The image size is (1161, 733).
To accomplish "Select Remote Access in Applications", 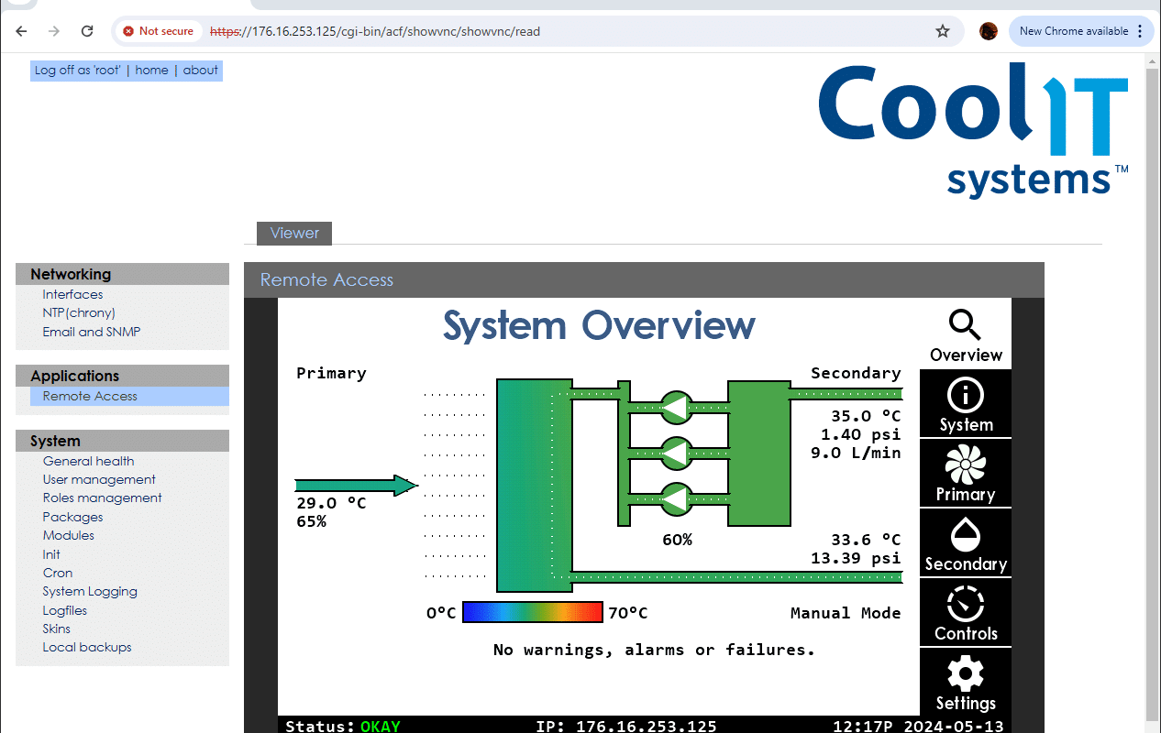I will pyautogui.click(x=90, y=396).
